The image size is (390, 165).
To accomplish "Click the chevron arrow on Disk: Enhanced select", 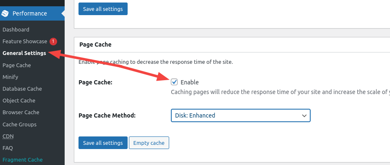I will (304, 116).
